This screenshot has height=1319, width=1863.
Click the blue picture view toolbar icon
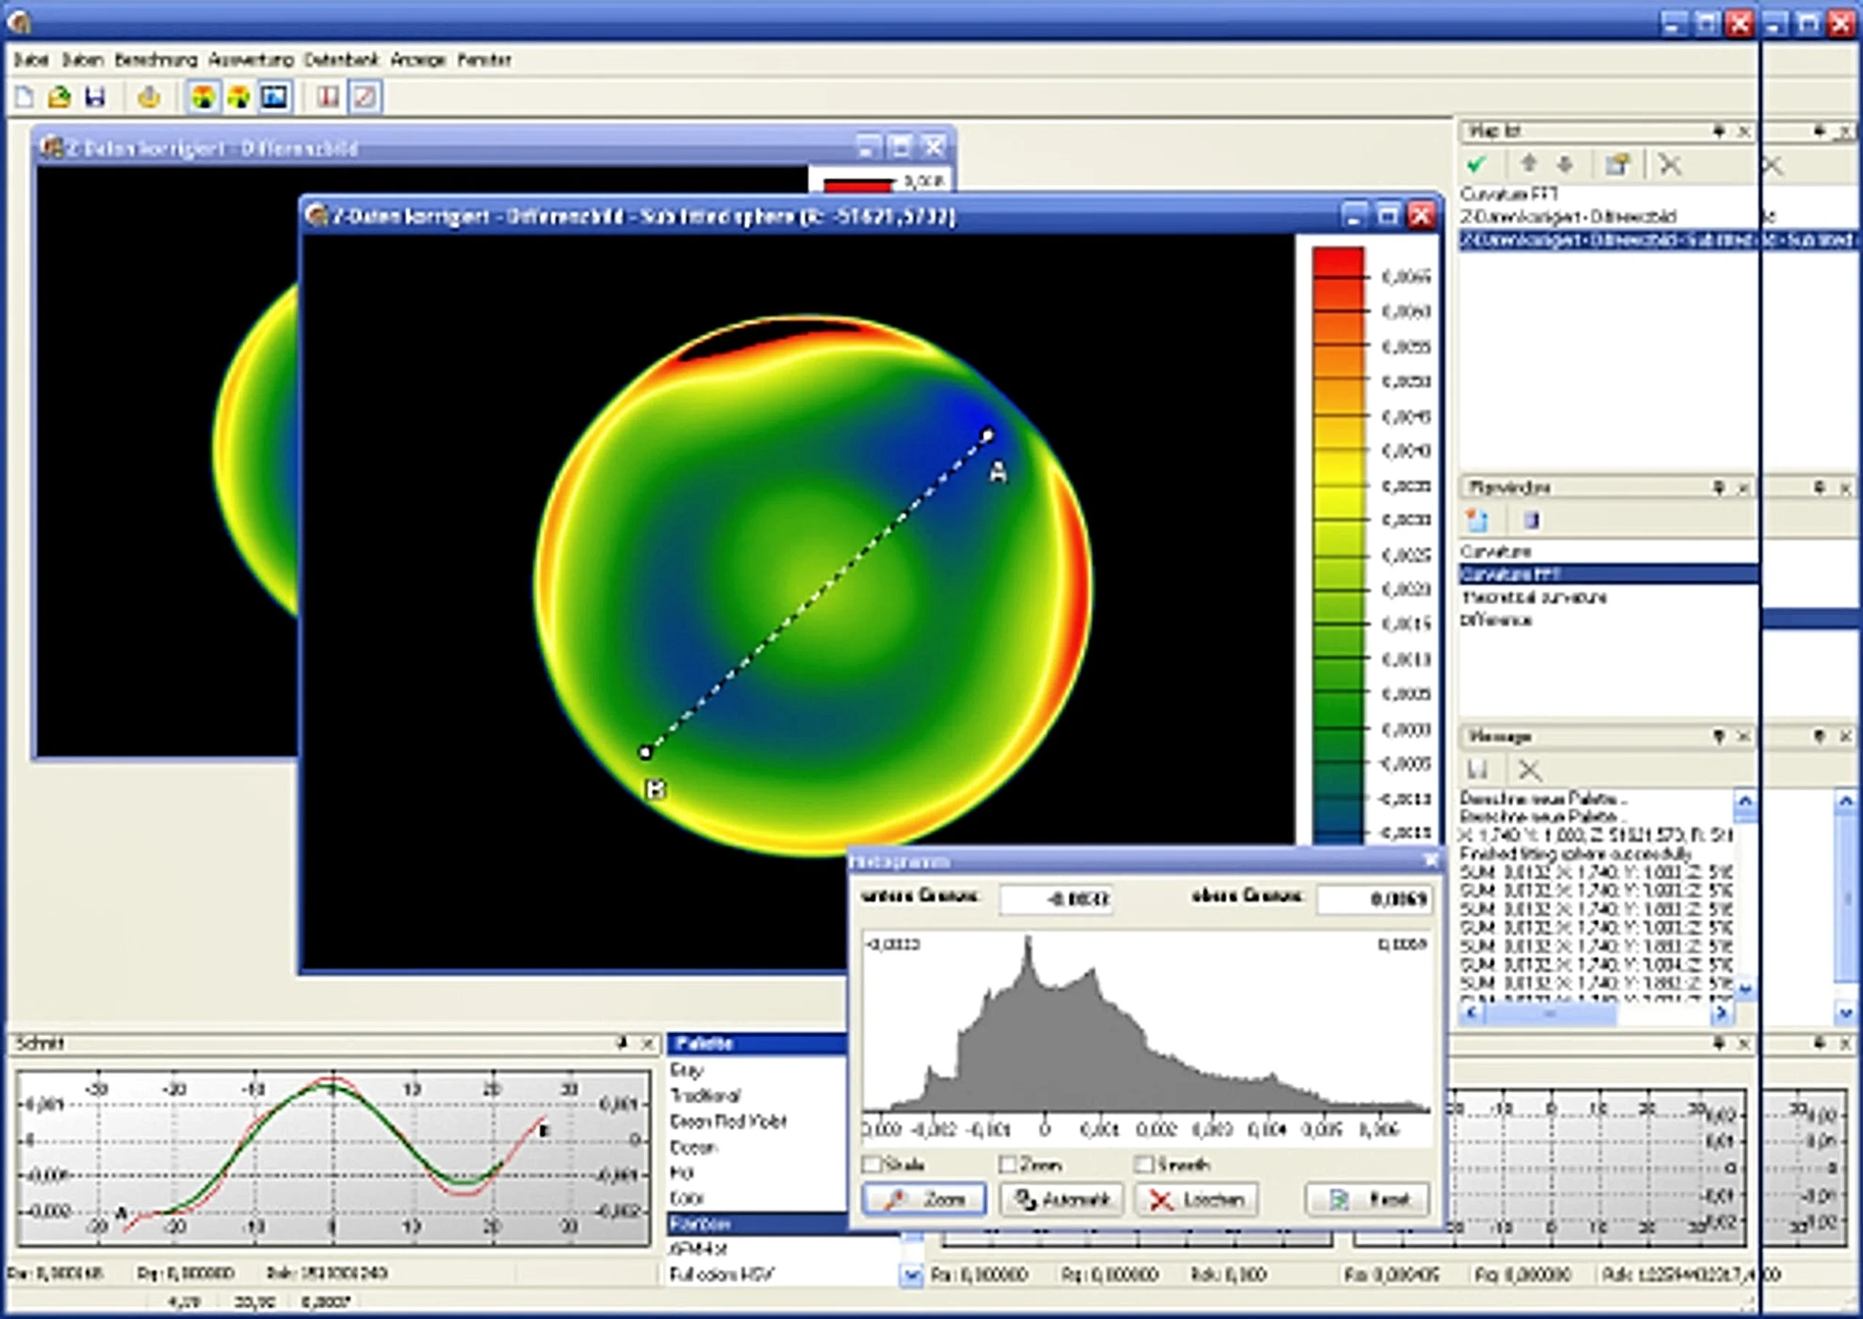pyautogui.click(x=274, y=97)
